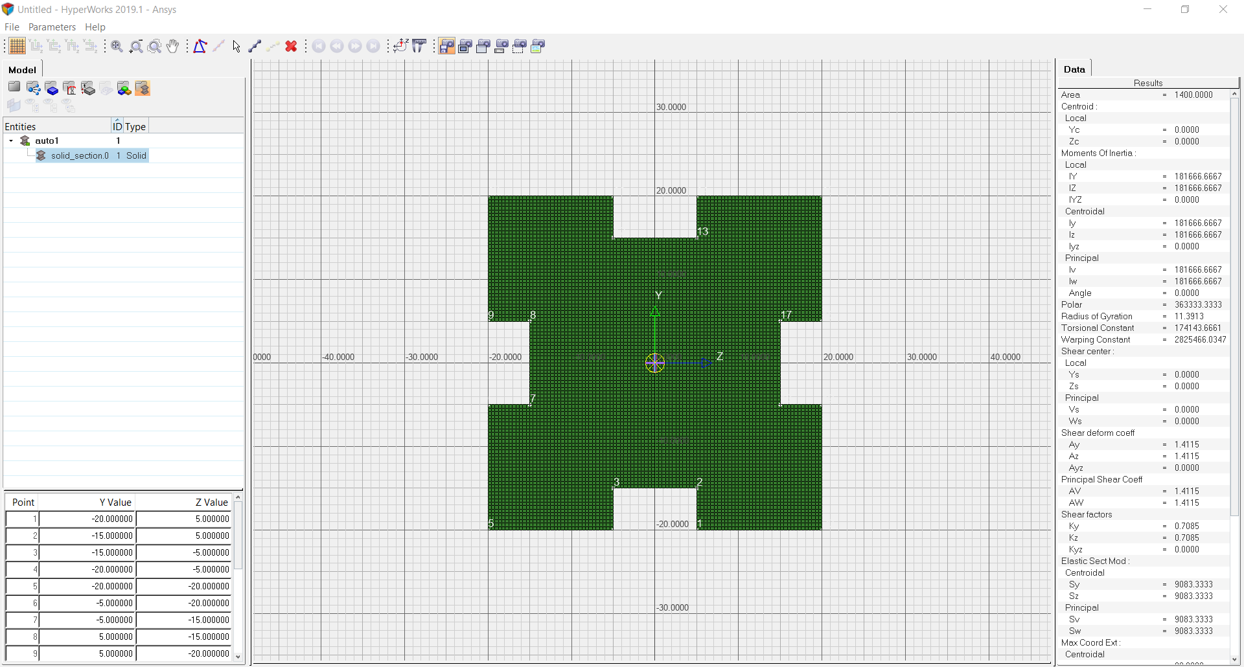Click the Torsional Constant result row label
This screenshot has height=667, width=1244.
point(1098,328)
